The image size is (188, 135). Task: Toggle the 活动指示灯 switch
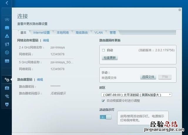click(106, 117)
